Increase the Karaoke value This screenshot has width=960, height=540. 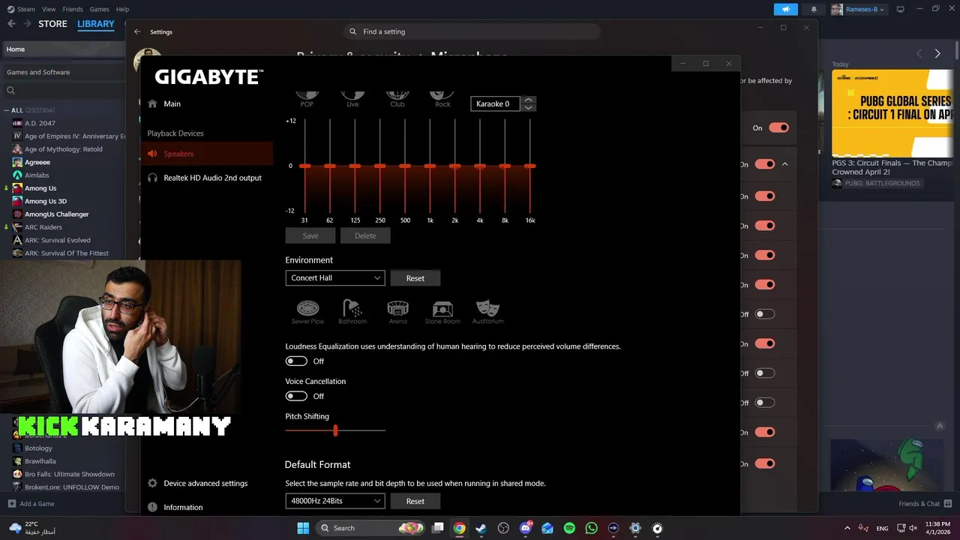[529, 100]
